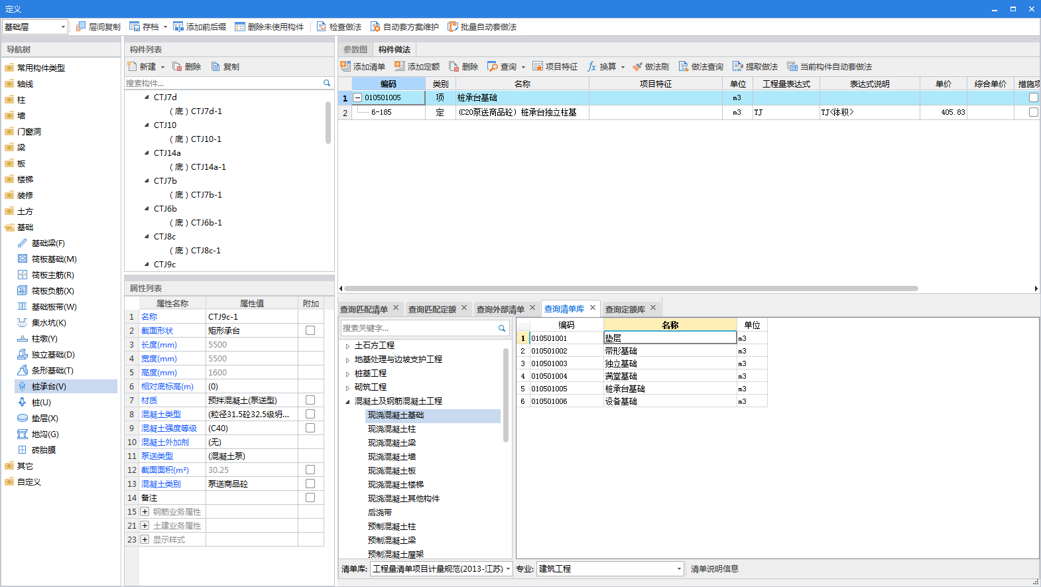
Task: Click 换算 fx icon
Action: (592, 66)
